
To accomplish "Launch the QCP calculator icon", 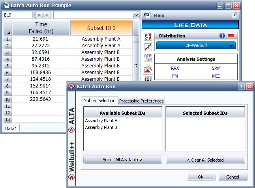I will pos(148,58).
